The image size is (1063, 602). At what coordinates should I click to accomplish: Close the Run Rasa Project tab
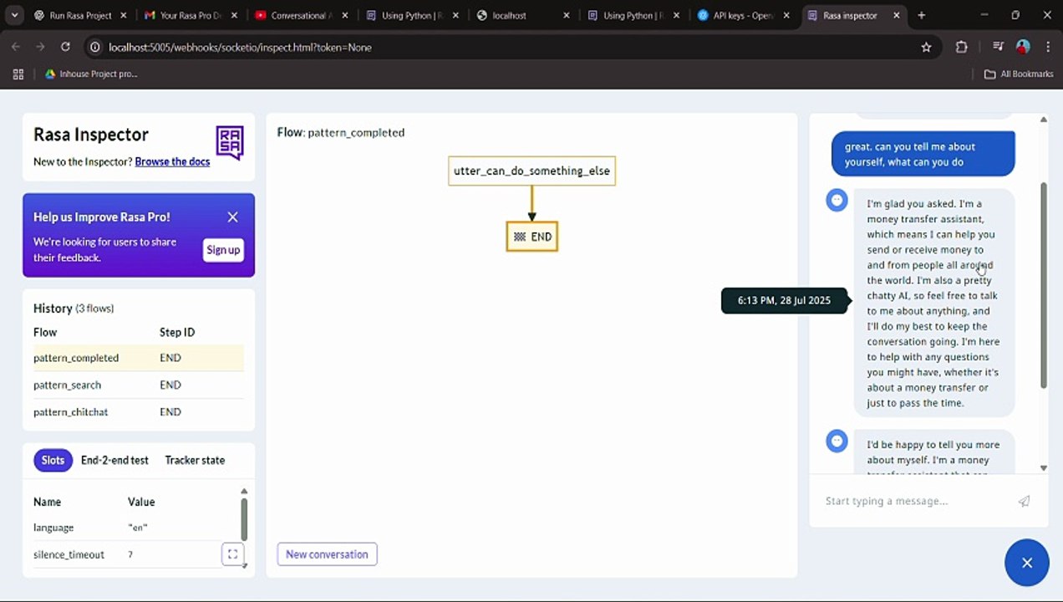[123, 15]
